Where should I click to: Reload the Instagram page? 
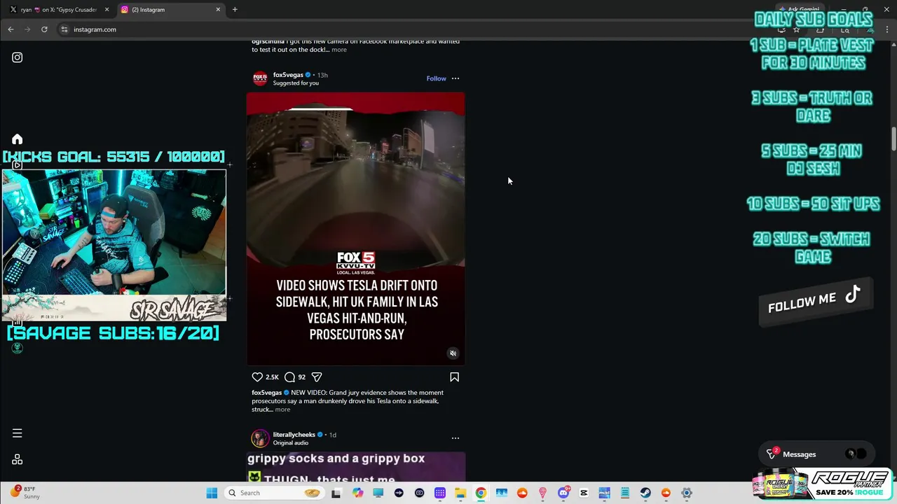44,29
